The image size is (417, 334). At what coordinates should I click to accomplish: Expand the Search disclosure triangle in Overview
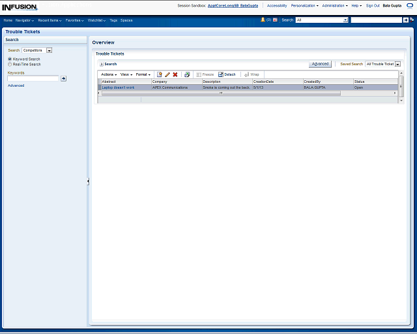click(101, 64)
